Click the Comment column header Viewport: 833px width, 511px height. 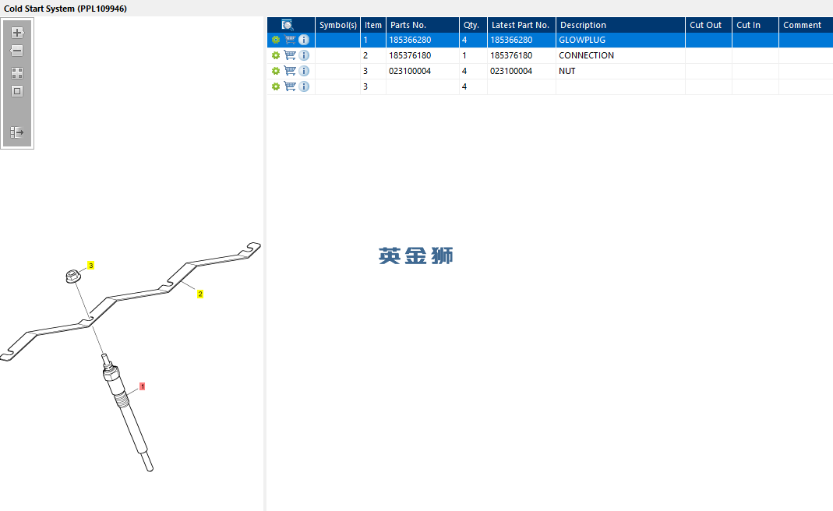806,25
